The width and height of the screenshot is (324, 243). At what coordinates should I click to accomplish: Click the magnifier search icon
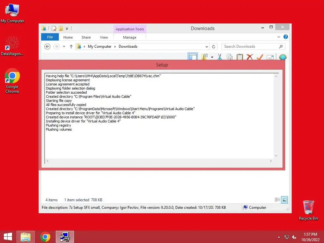281,47
